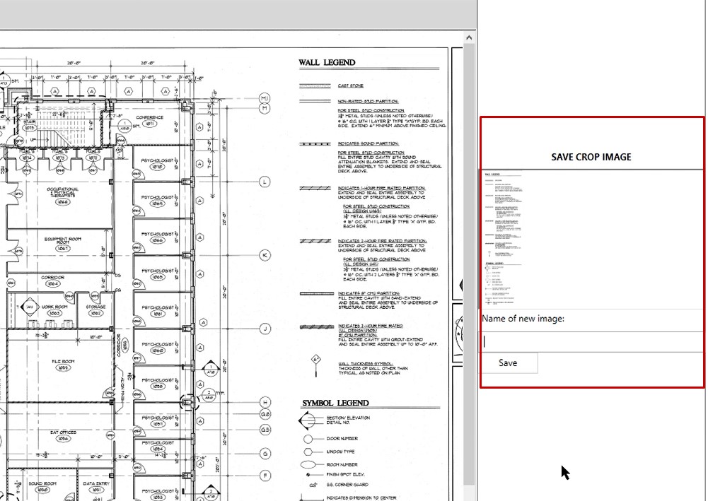Click the wall thickness diamond symbol
The image size is (708, 501).
pyautogui.click(x=316, y=362)
